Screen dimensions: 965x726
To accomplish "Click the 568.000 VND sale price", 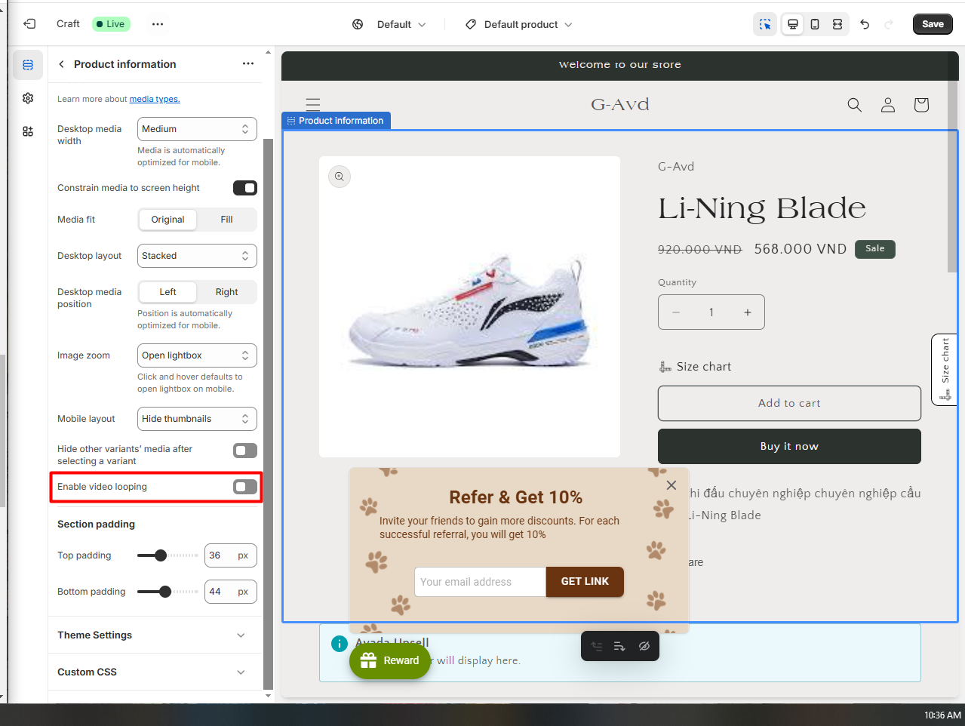I will pos(801,249).
